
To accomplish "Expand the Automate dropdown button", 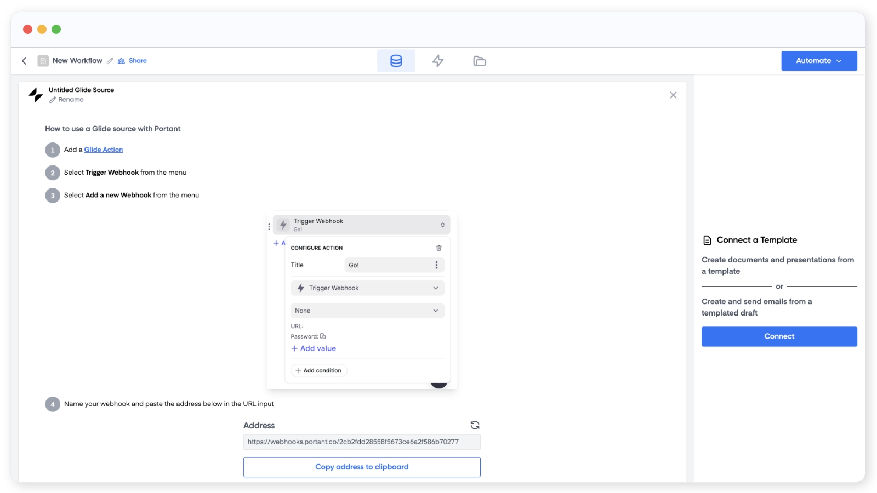I will pos(819,61).
